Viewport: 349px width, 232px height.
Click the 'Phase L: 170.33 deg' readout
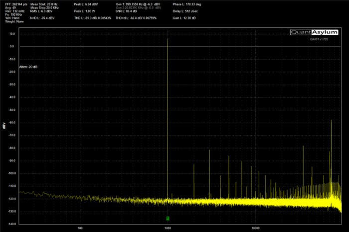pyautogui.click(x=187, y=4)
